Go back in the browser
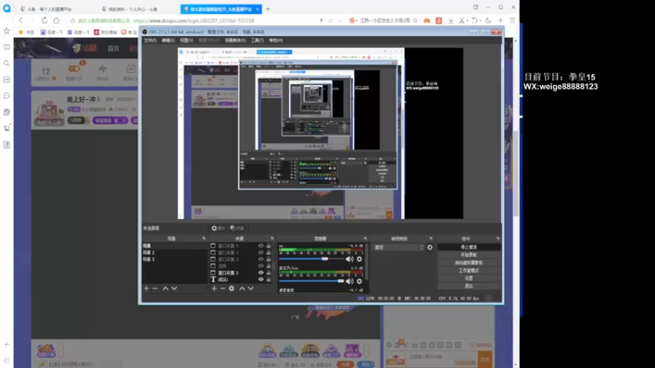The image size is (655, 368). click(x=21, y=20)
